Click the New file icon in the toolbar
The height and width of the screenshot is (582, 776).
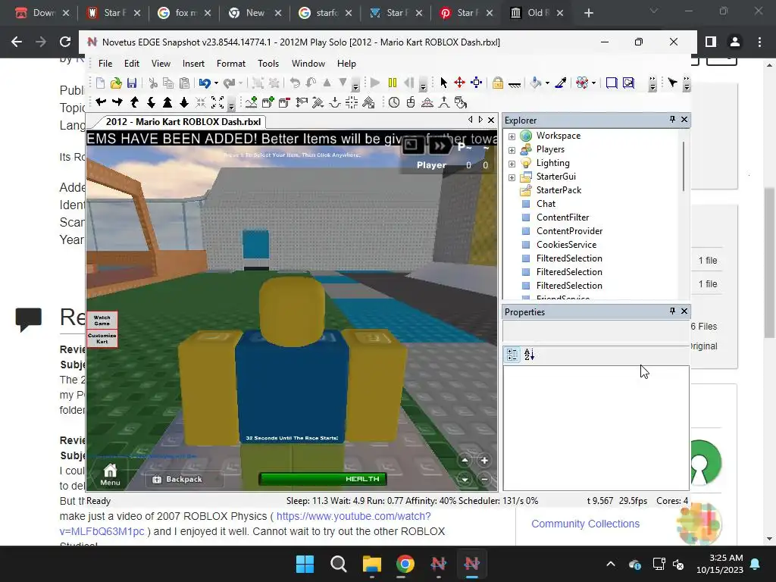101,83
